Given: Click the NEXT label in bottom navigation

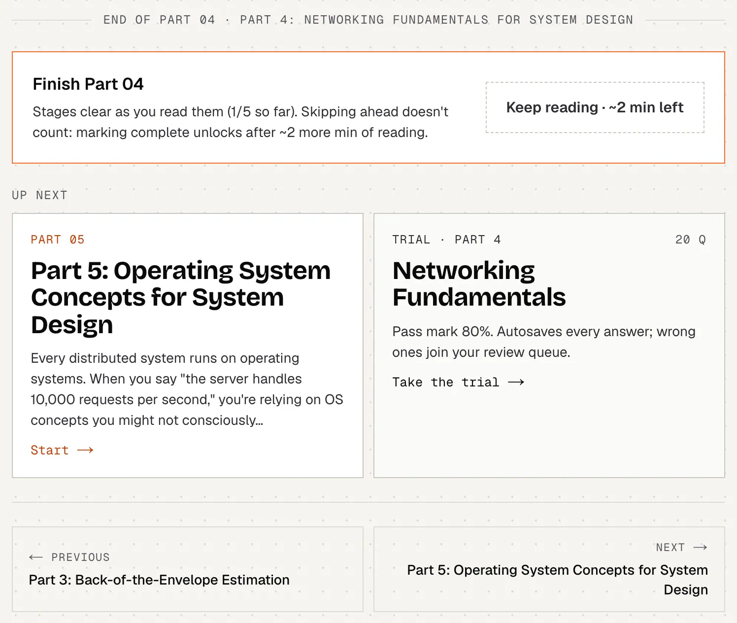Looking at the screenshot, I should coord(670,547).
